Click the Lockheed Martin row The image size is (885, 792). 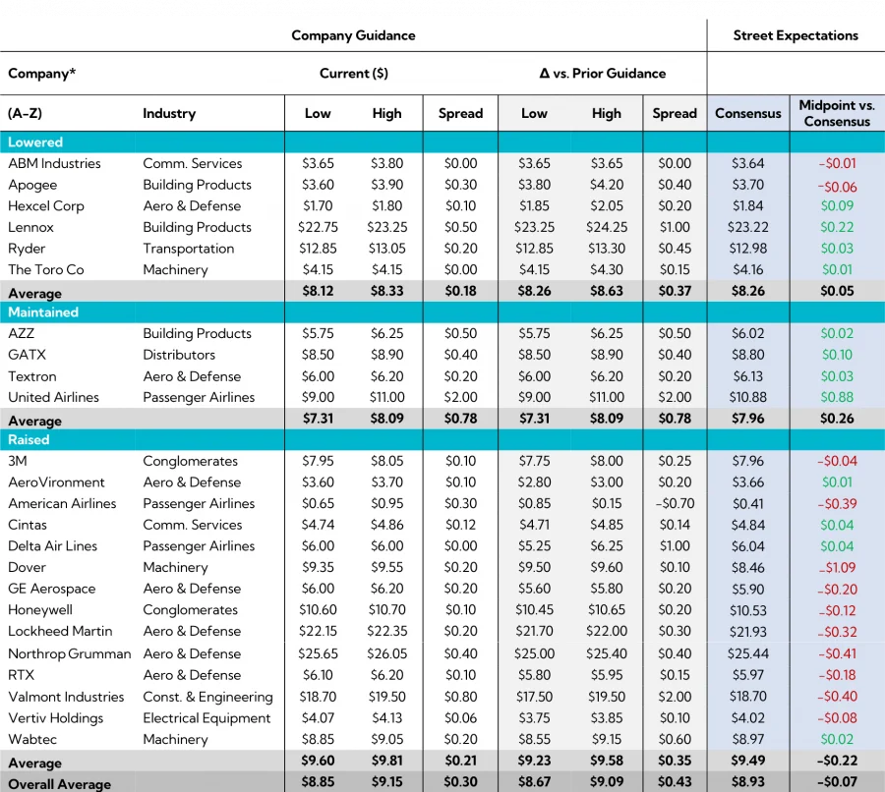tap(58, 632)
